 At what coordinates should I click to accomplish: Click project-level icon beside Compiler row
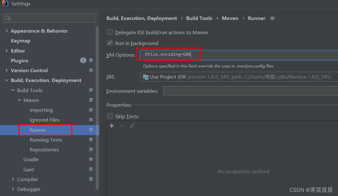[x=91, y=179]
